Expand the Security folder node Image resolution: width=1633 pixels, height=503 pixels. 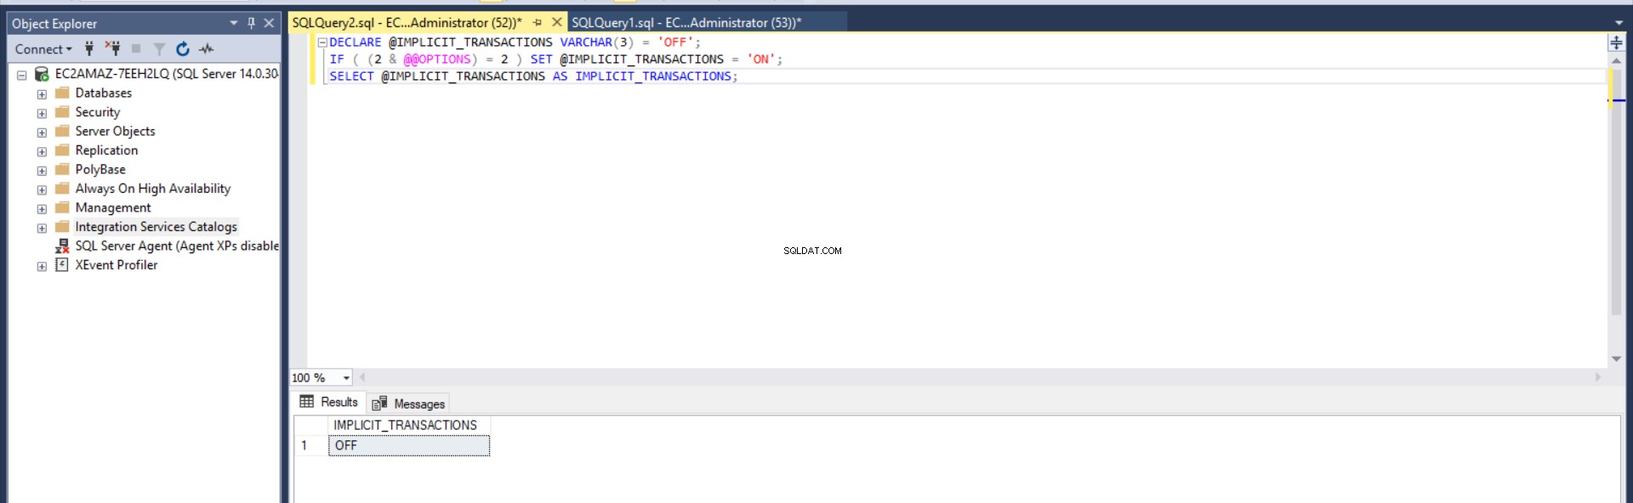(42, 113)
